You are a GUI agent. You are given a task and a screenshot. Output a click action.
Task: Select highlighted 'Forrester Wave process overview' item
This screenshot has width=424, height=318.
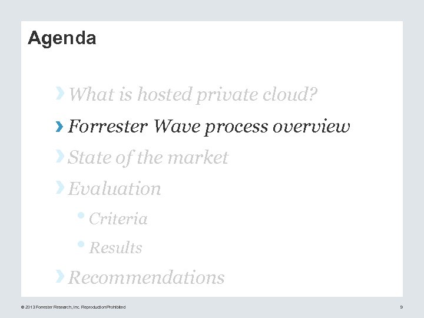coord(209,127)
